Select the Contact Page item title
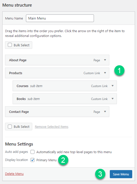 click(x=19, y=112)
